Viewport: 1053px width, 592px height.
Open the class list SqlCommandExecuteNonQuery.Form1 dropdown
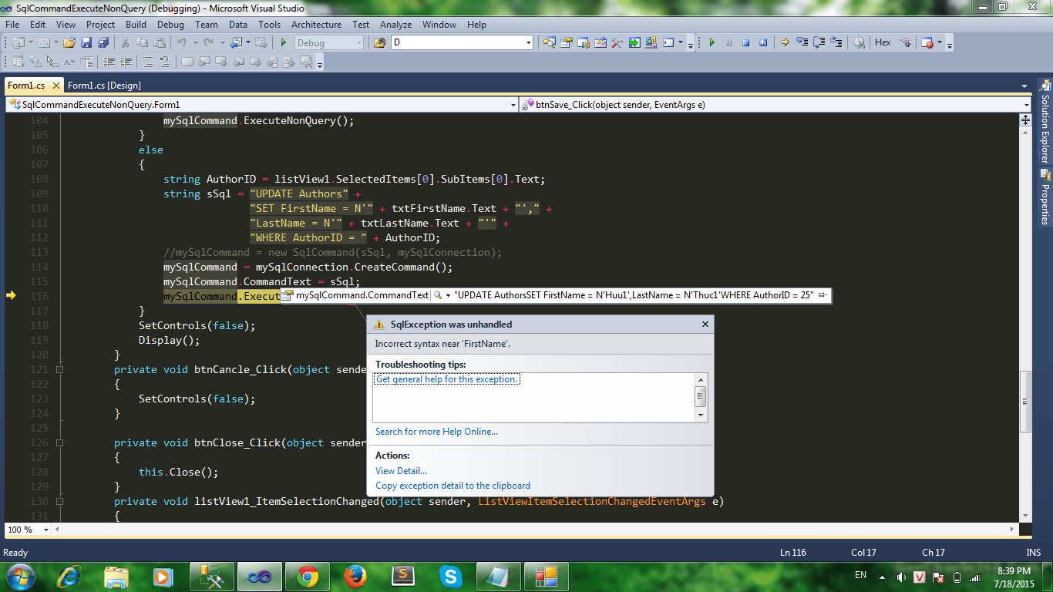tap(513, 104)
